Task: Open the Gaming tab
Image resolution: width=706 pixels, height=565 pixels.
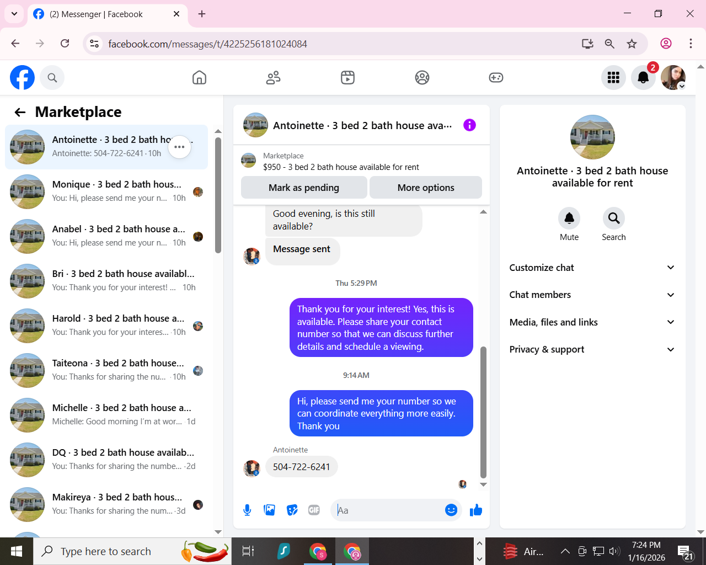Action: click(x=496, y=78)
